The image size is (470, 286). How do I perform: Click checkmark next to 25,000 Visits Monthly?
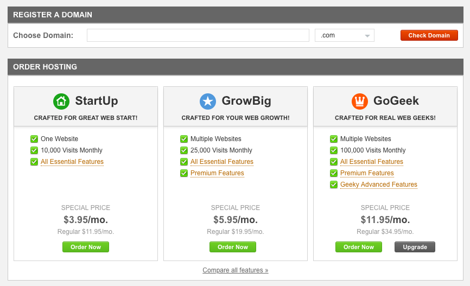point(184,150)
